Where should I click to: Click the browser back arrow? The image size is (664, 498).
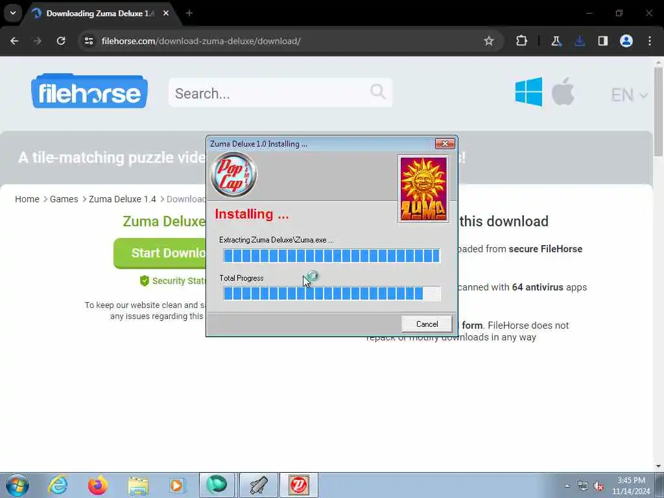click(14, 41)
